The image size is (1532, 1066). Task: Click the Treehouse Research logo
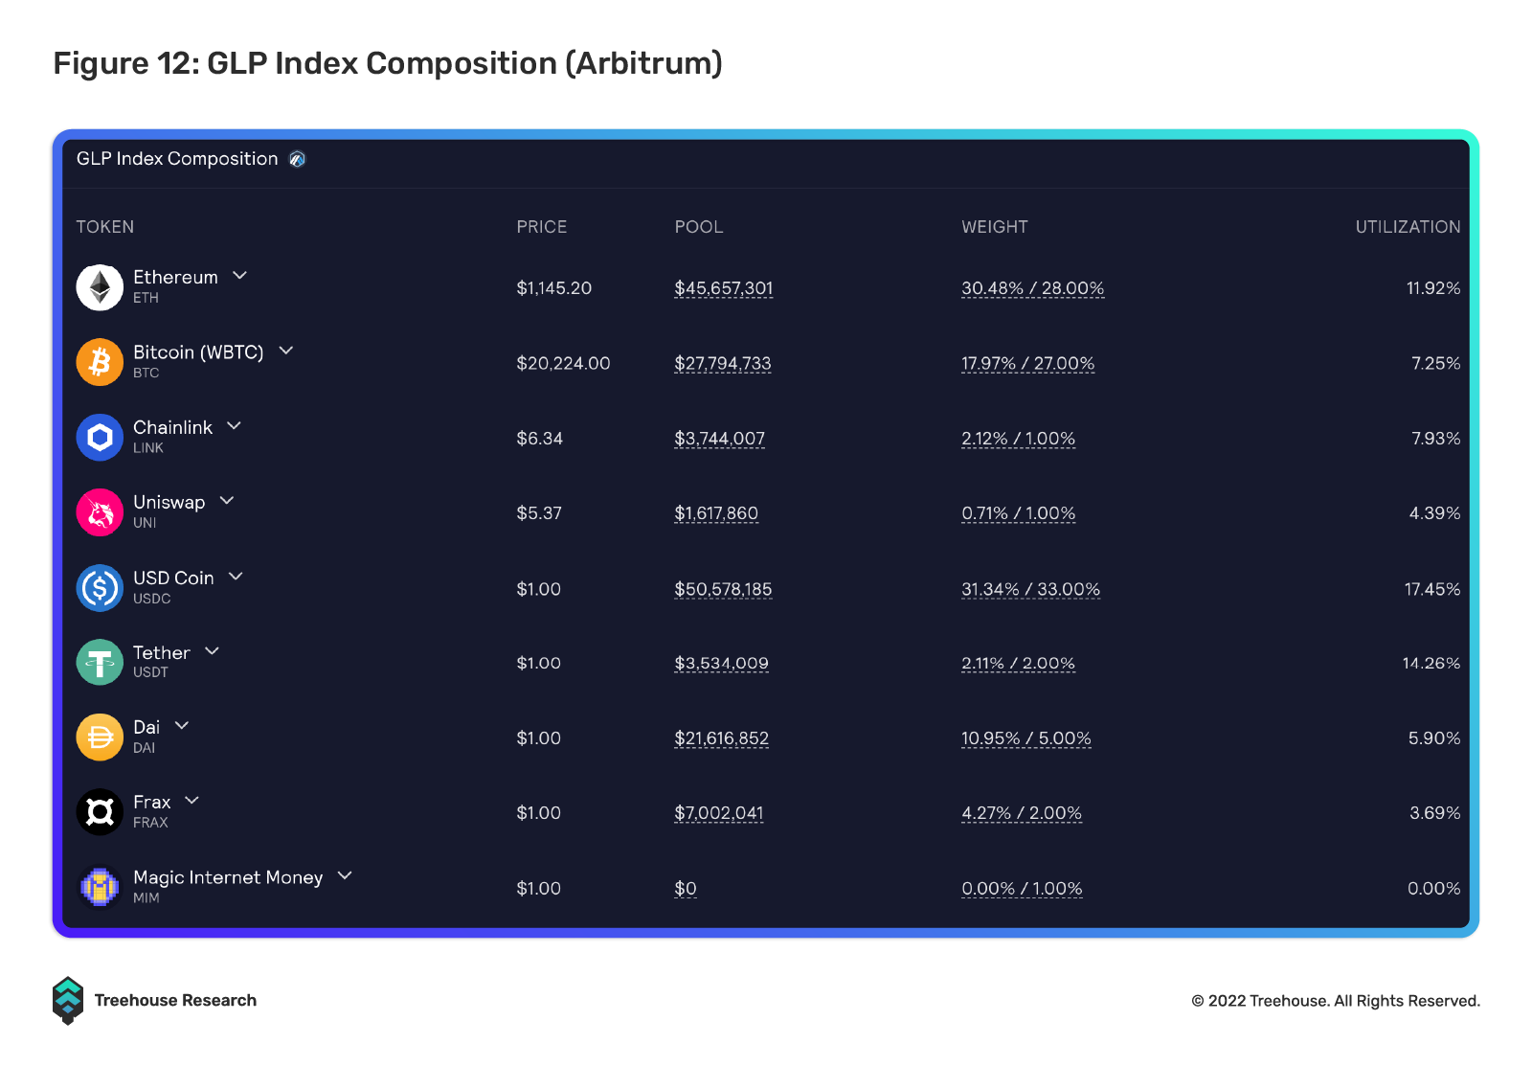click(68, 1001)
